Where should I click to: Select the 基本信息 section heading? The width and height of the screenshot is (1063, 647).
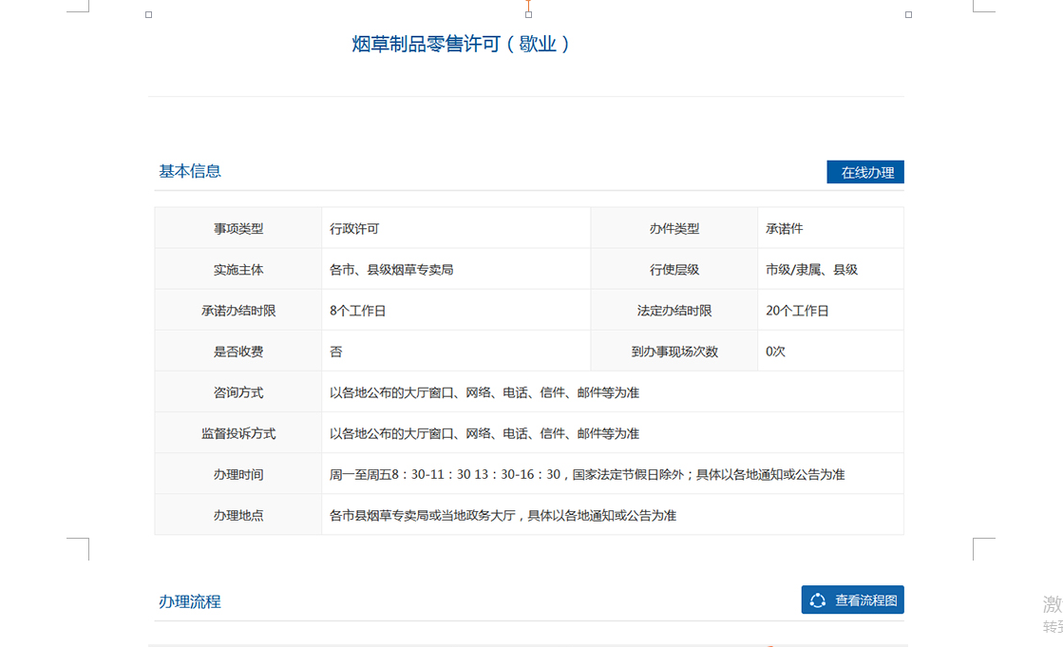pyautogui.click(x=190, y=172)
